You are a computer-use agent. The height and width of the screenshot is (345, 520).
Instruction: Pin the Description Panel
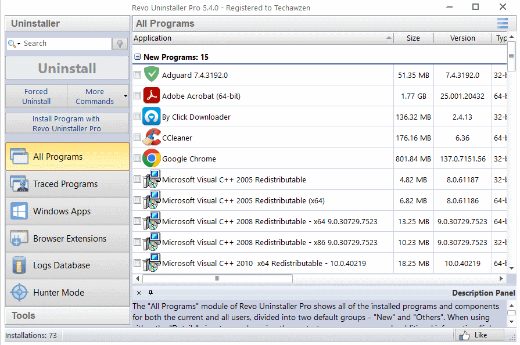click(150, 293)
